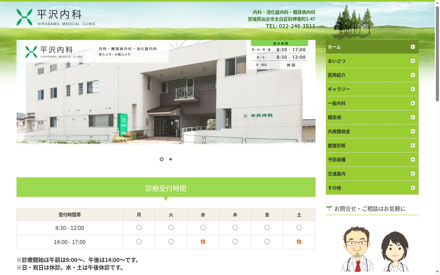The height and width of the screenshot is (275, 440).
Task: Open the ホーム menu item
Action: click(372, 47)
